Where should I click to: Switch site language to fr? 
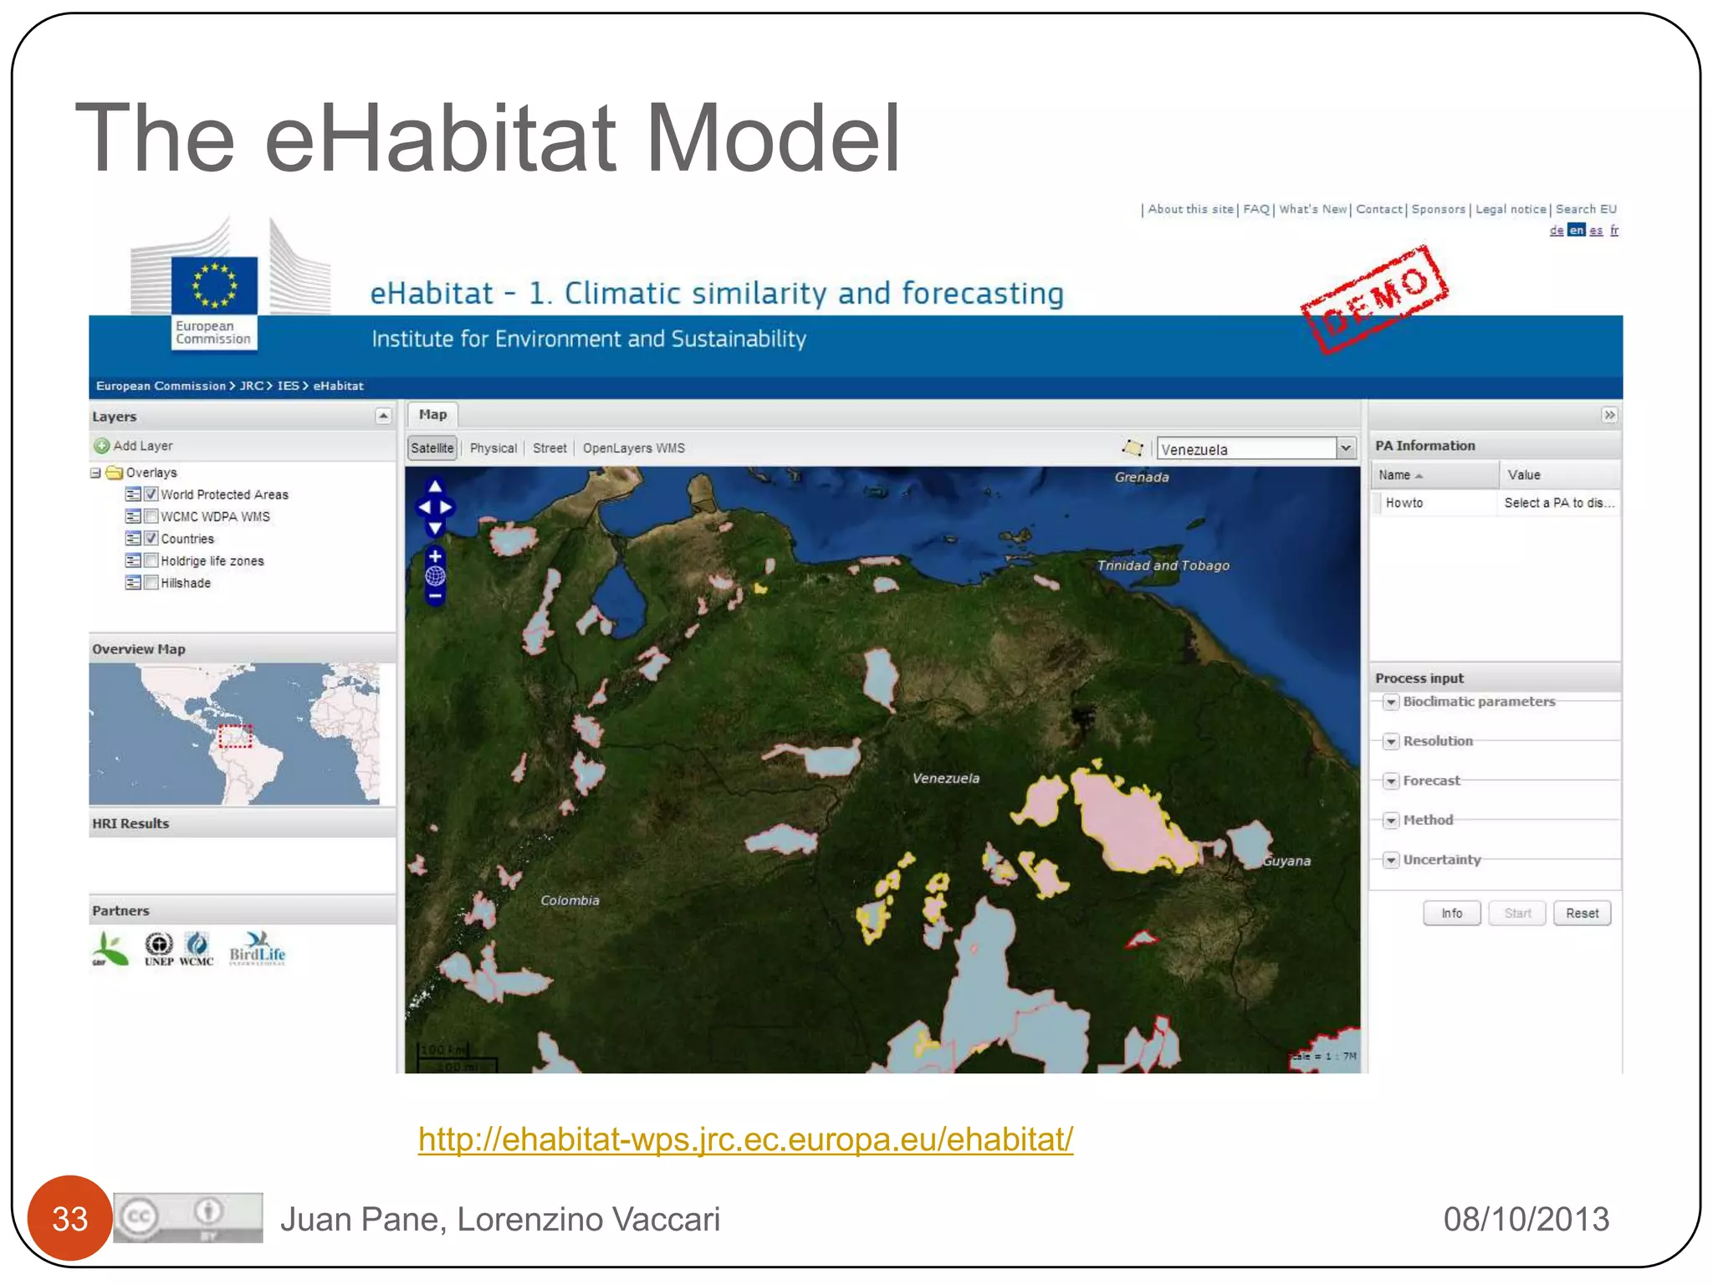click(x=1614, y=231)
